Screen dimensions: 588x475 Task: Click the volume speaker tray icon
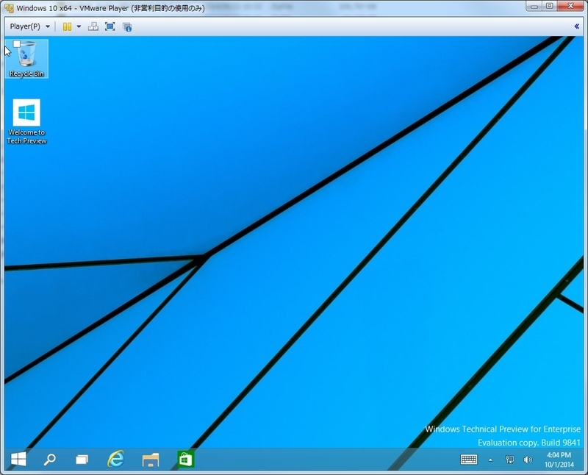[528, 460]
